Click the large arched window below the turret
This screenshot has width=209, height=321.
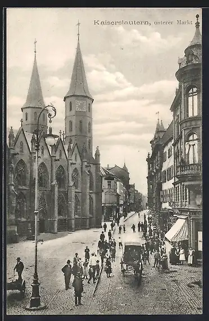point(193,102)
